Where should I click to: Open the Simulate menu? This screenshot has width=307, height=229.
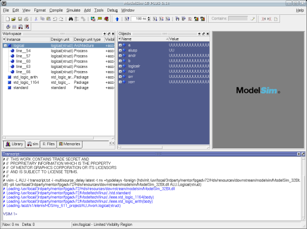[x=73, y=10]
